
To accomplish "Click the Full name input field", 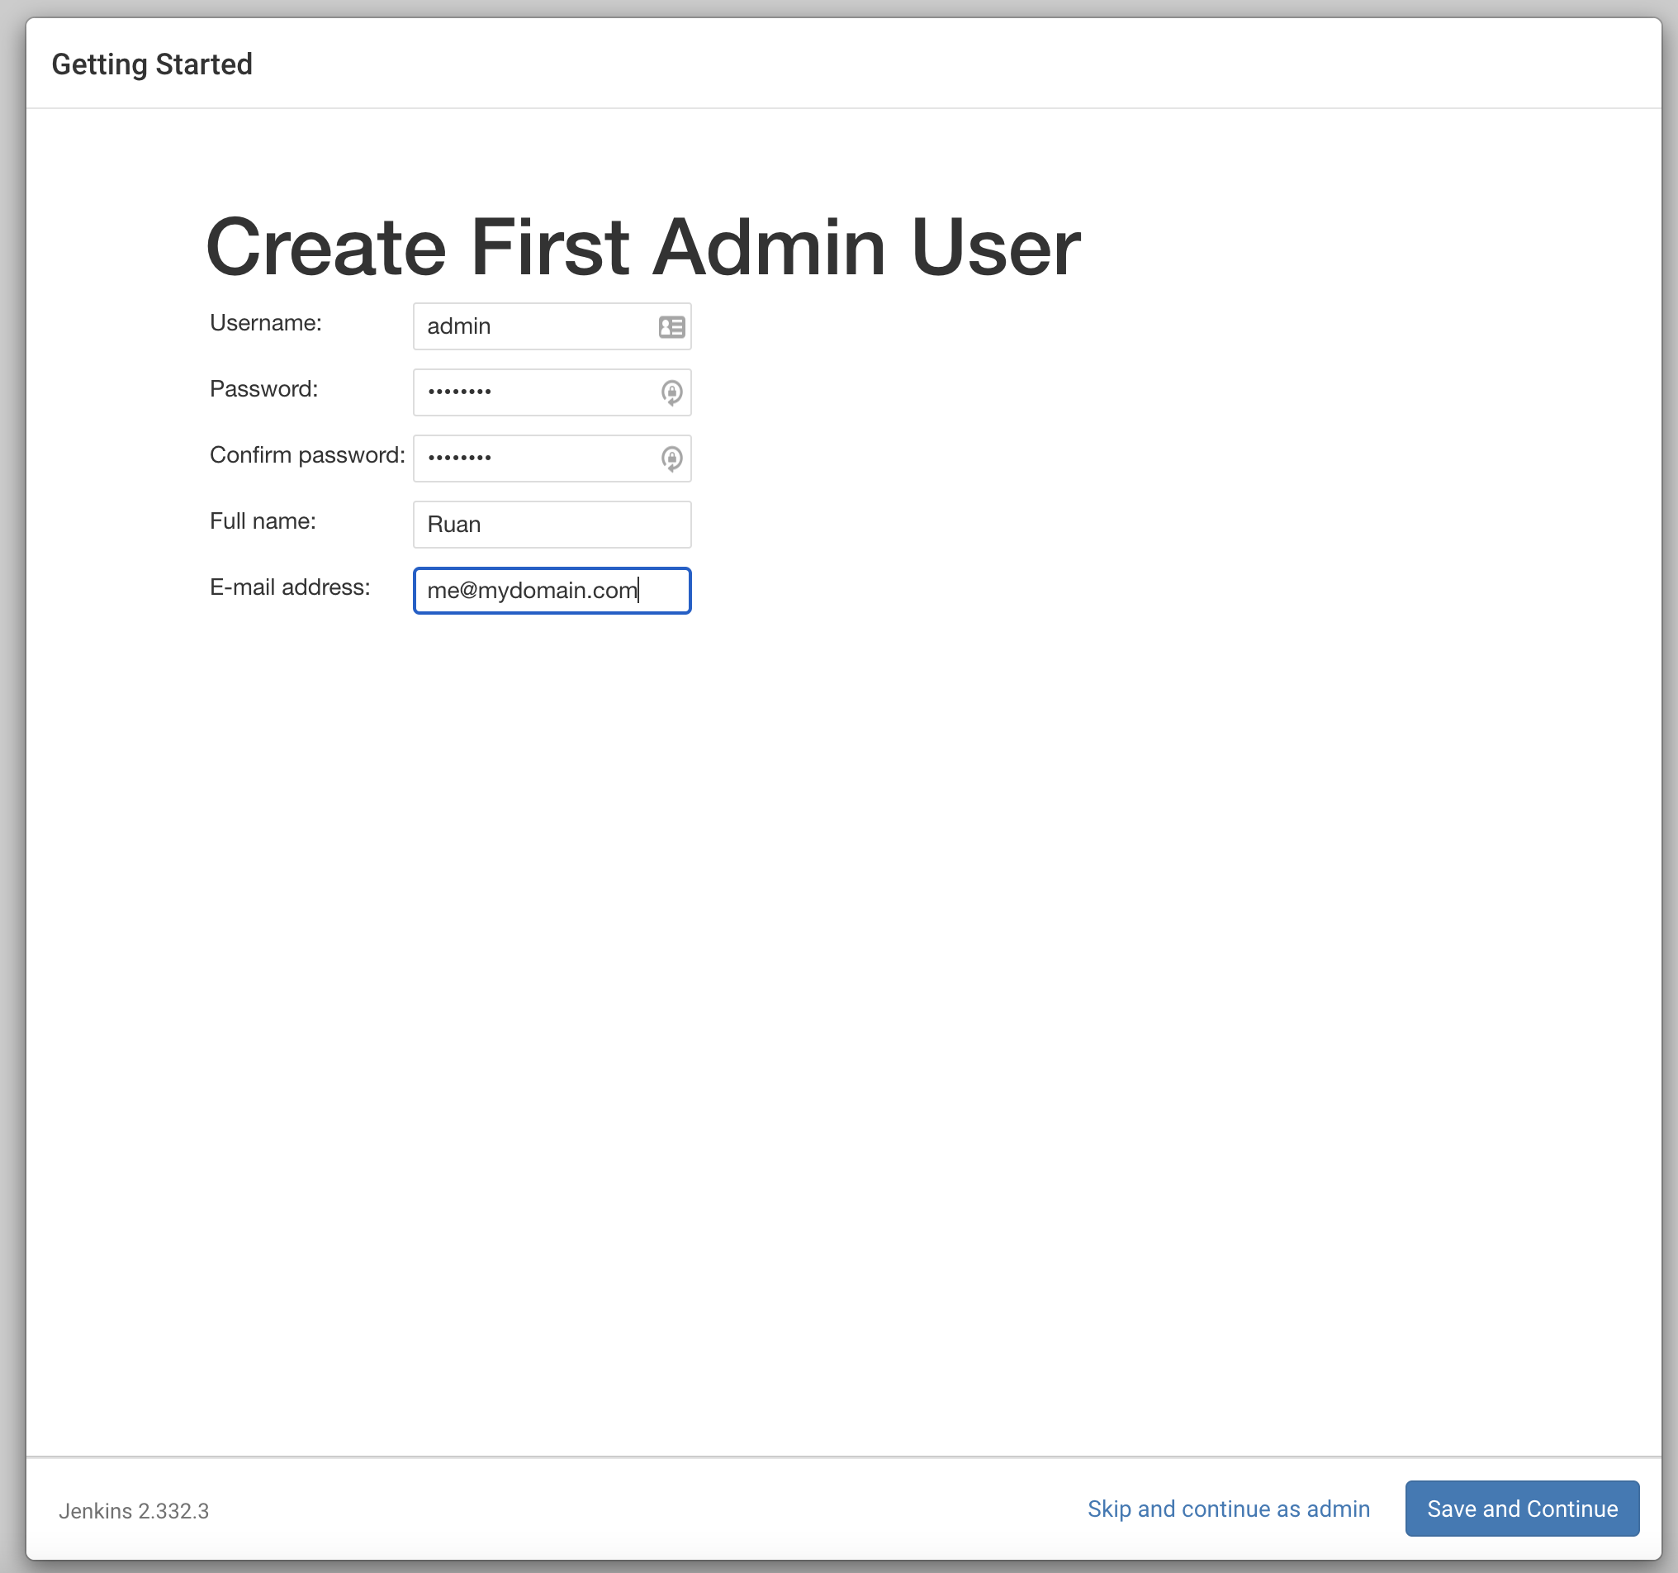I will point(551,523).
